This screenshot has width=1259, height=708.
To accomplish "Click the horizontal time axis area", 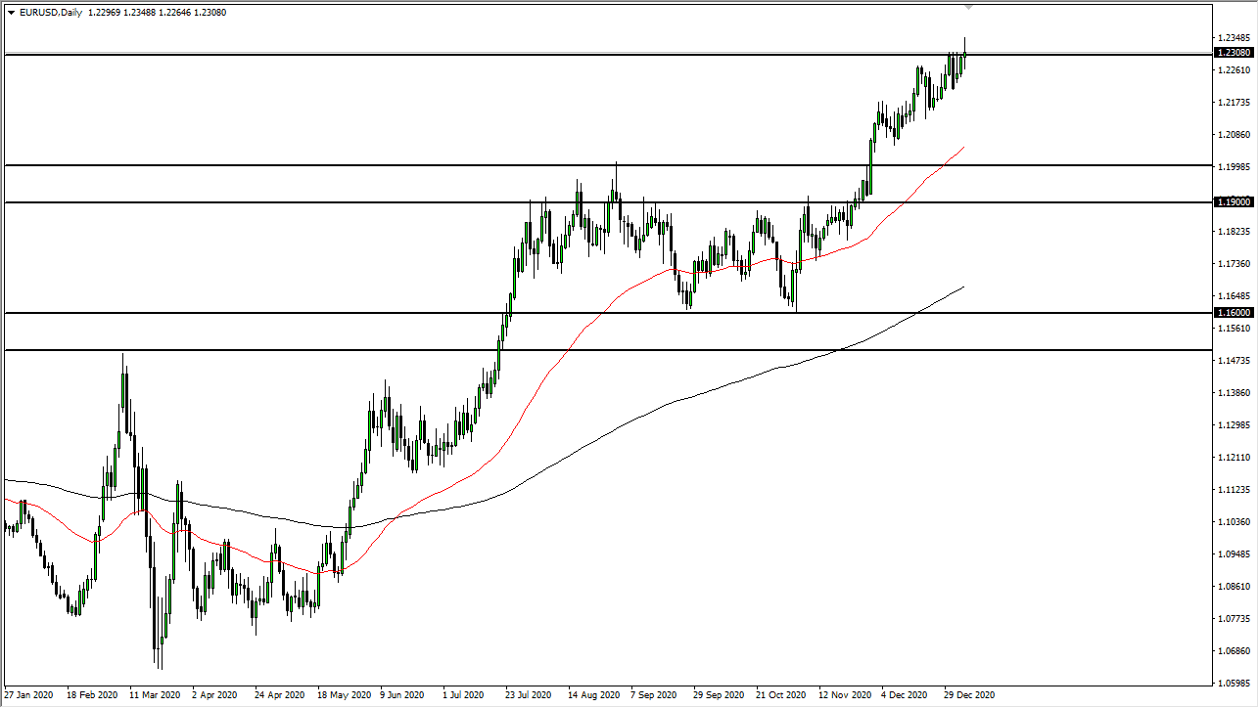I will (587, 694).
